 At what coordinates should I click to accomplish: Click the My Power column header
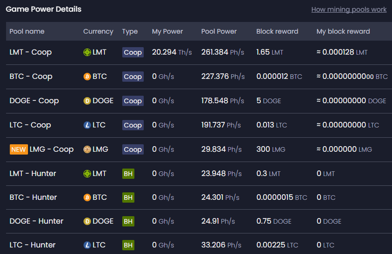tap(168, 32)
